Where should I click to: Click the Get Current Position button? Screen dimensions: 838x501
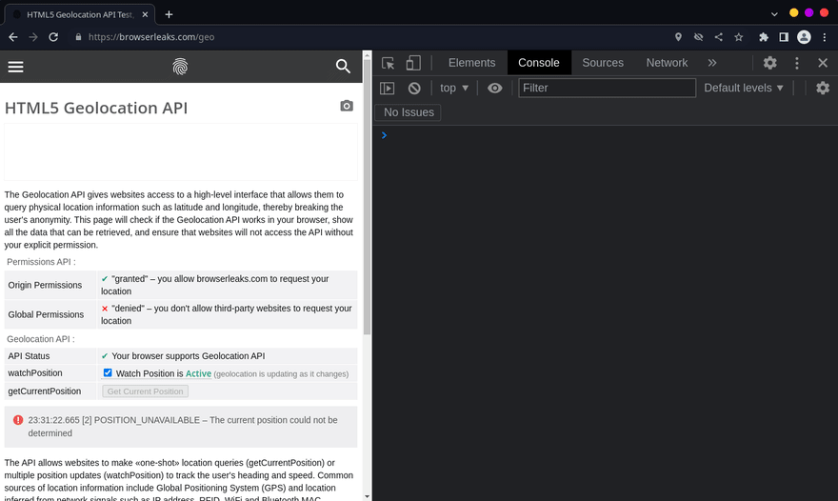(145, 391)
